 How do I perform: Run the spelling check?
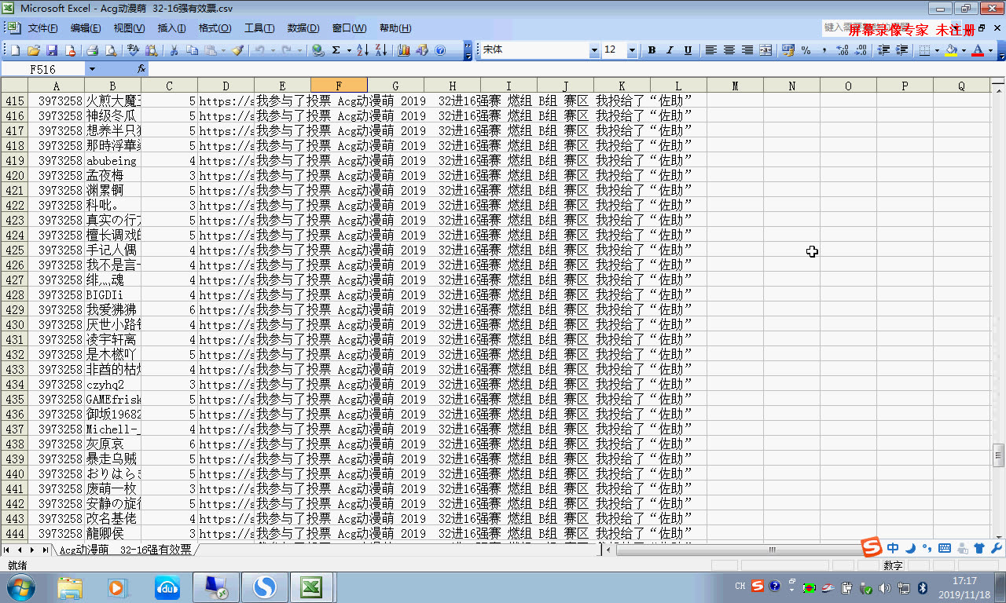point(134,50)
